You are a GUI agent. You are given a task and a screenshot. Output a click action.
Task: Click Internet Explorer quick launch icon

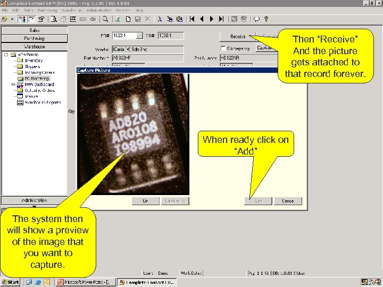coord(38,282)
